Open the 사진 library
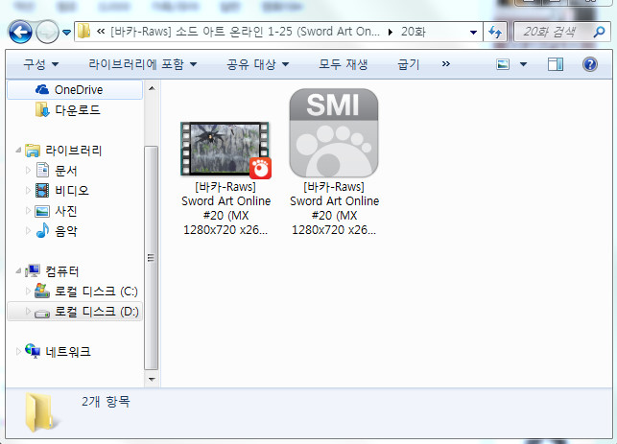Image resolution: width=617 pixels, height=444 pixels. 65,211
